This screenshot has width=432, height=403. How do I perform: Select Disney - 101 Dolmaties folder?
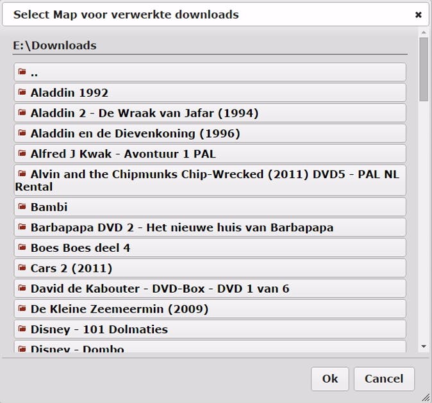[210, 329]
